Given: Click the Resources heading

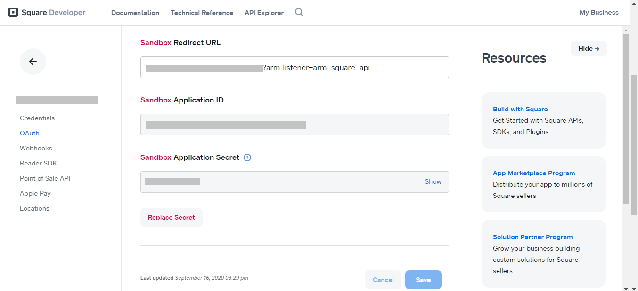Looking at the screenshot, I should [x=514, y=58].
